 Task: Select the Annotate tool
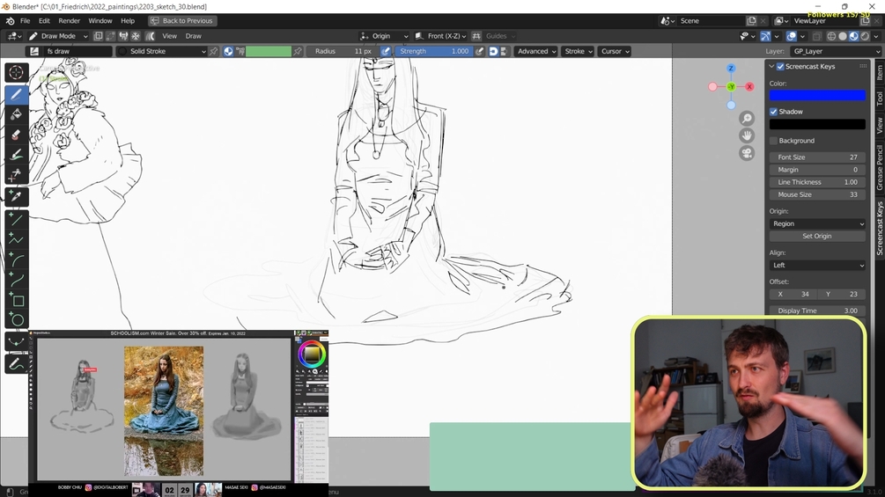16,364
